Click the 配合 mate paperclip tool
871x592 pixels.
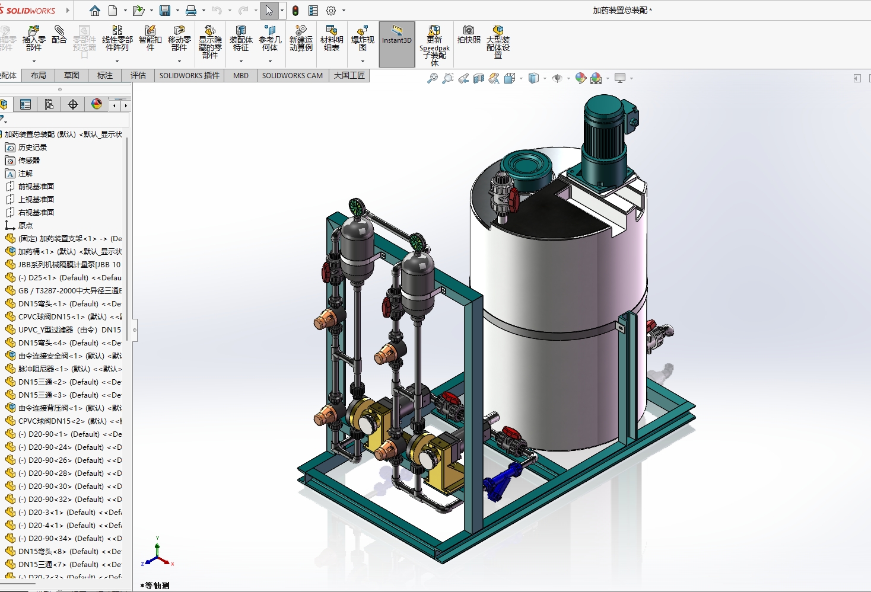coord(59,34)
